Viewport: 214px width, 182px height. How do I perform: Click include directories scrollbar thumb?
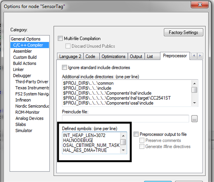pyautogui.click(x=194, y=90)
